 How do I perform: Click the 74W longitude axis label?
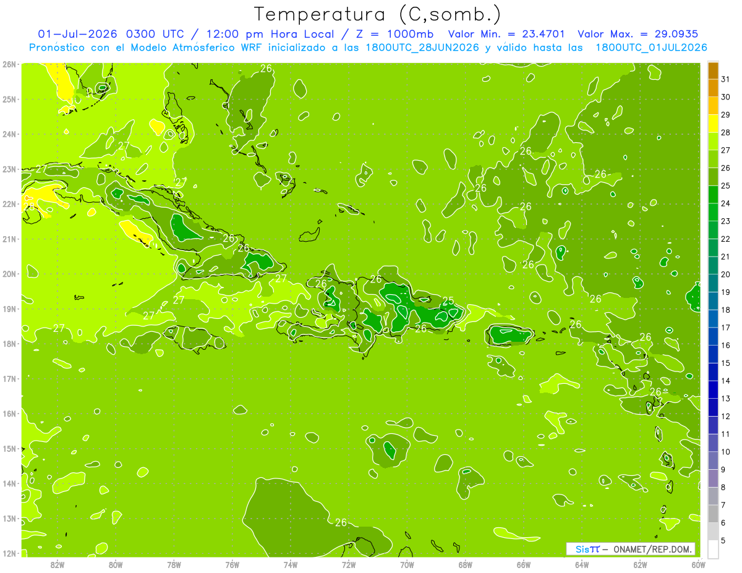pyautogui.click(x=291, y=565)
